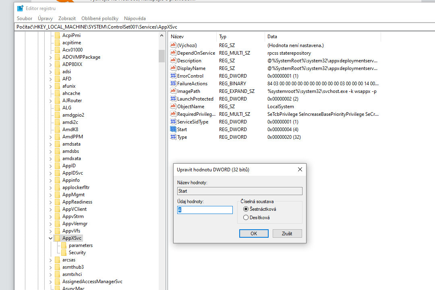Click the tree pane vertical scrollbar thumb
Screen dimensions: 435x290
point(162,56)
